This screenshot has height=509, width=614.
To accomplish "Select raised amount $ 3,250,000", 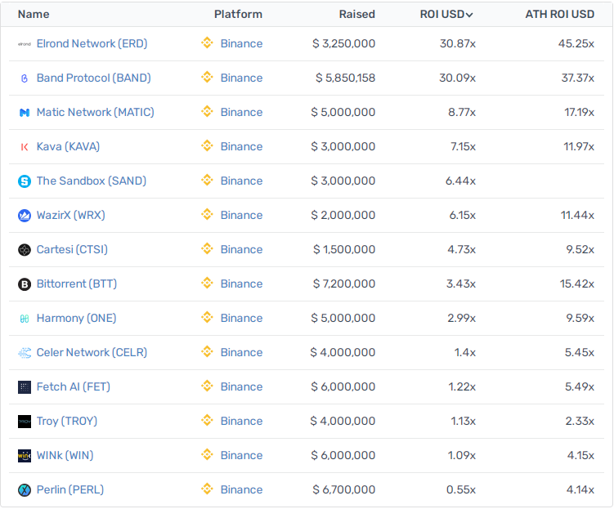I will 344,44.
